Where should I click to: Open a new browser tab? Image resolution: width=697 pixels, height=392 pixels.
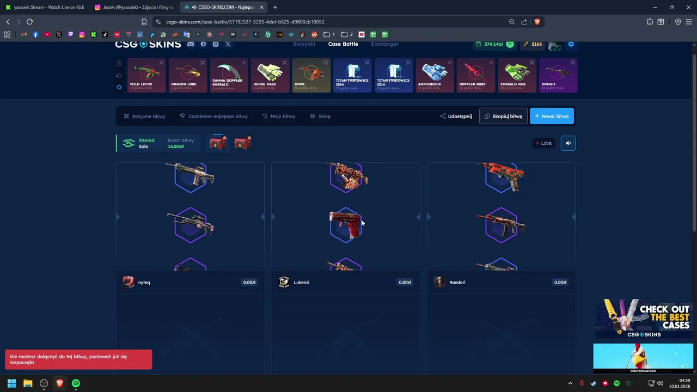click(x=275, y=7)
